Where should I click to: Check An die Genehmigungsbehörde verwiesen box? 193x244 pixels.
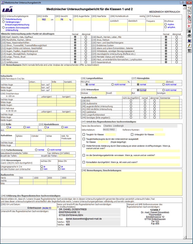point(84,155)
